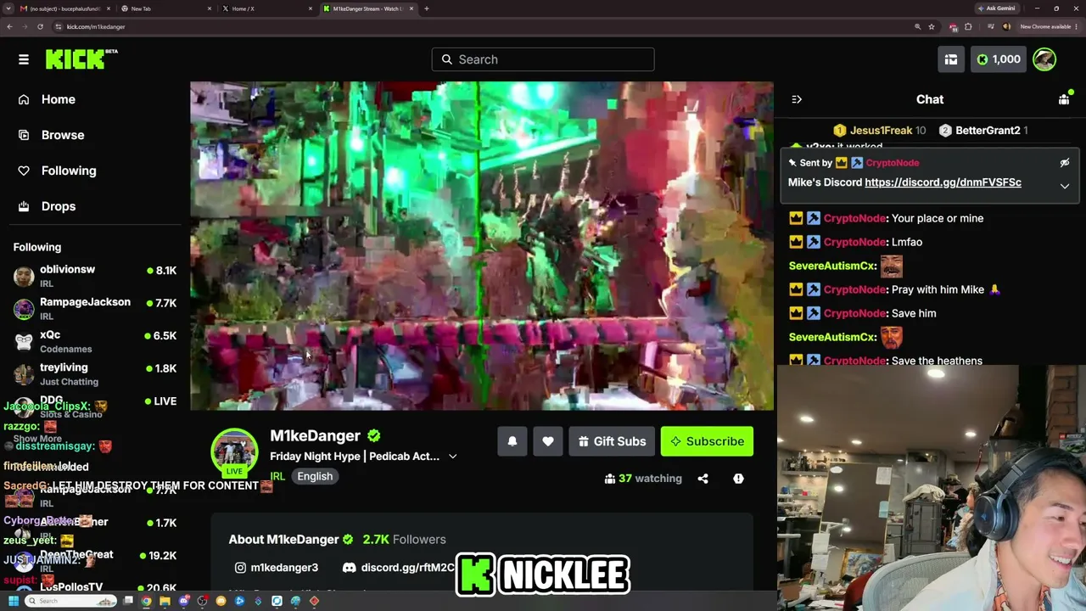This screenshot has height=611, width=1086.
Task: Click Jesus1Freak gifter in chat leaderboard
Action: [x=879, y=131]
